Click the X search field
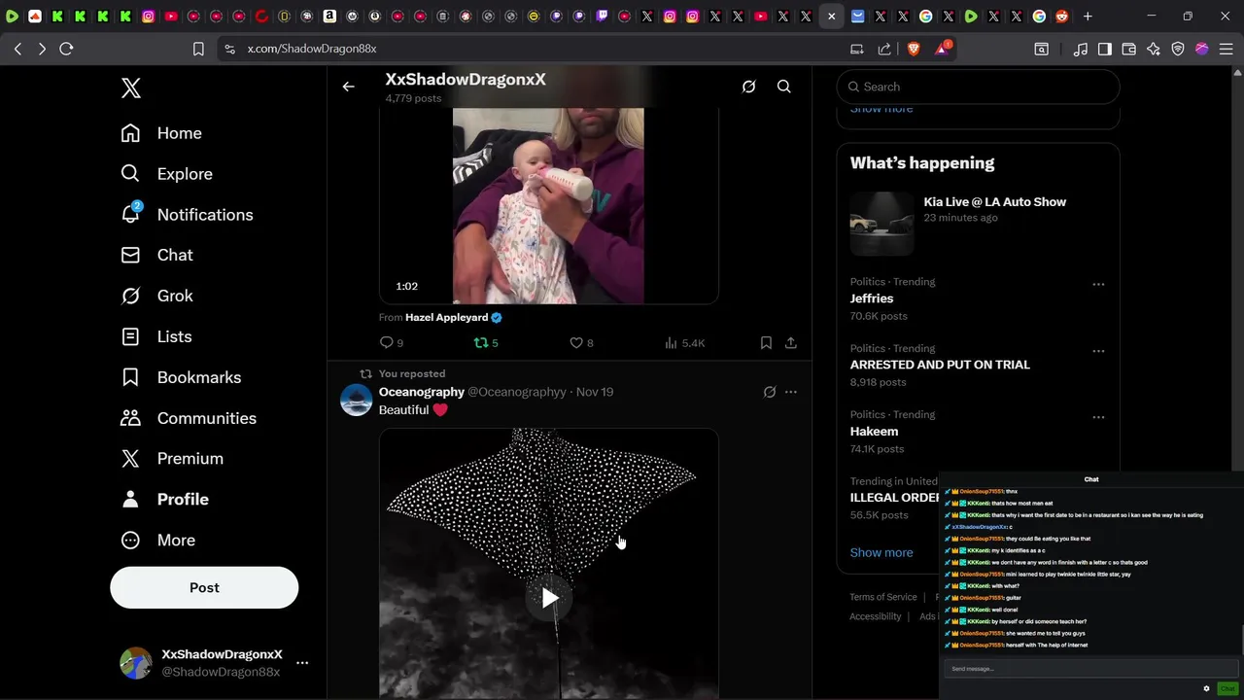Screen dimensions: 1244x700 (x=978, y=87)
